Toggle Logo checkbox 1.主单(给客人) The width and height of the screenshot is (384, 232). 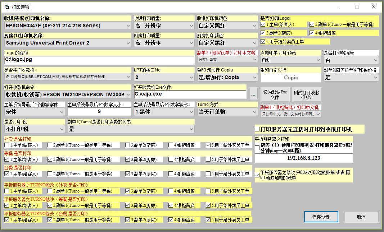tap(263, 24)
